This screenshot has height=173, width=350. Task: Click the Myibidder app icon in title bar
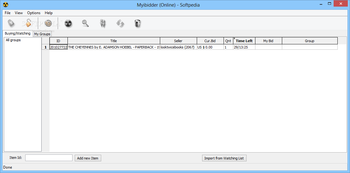6,4
